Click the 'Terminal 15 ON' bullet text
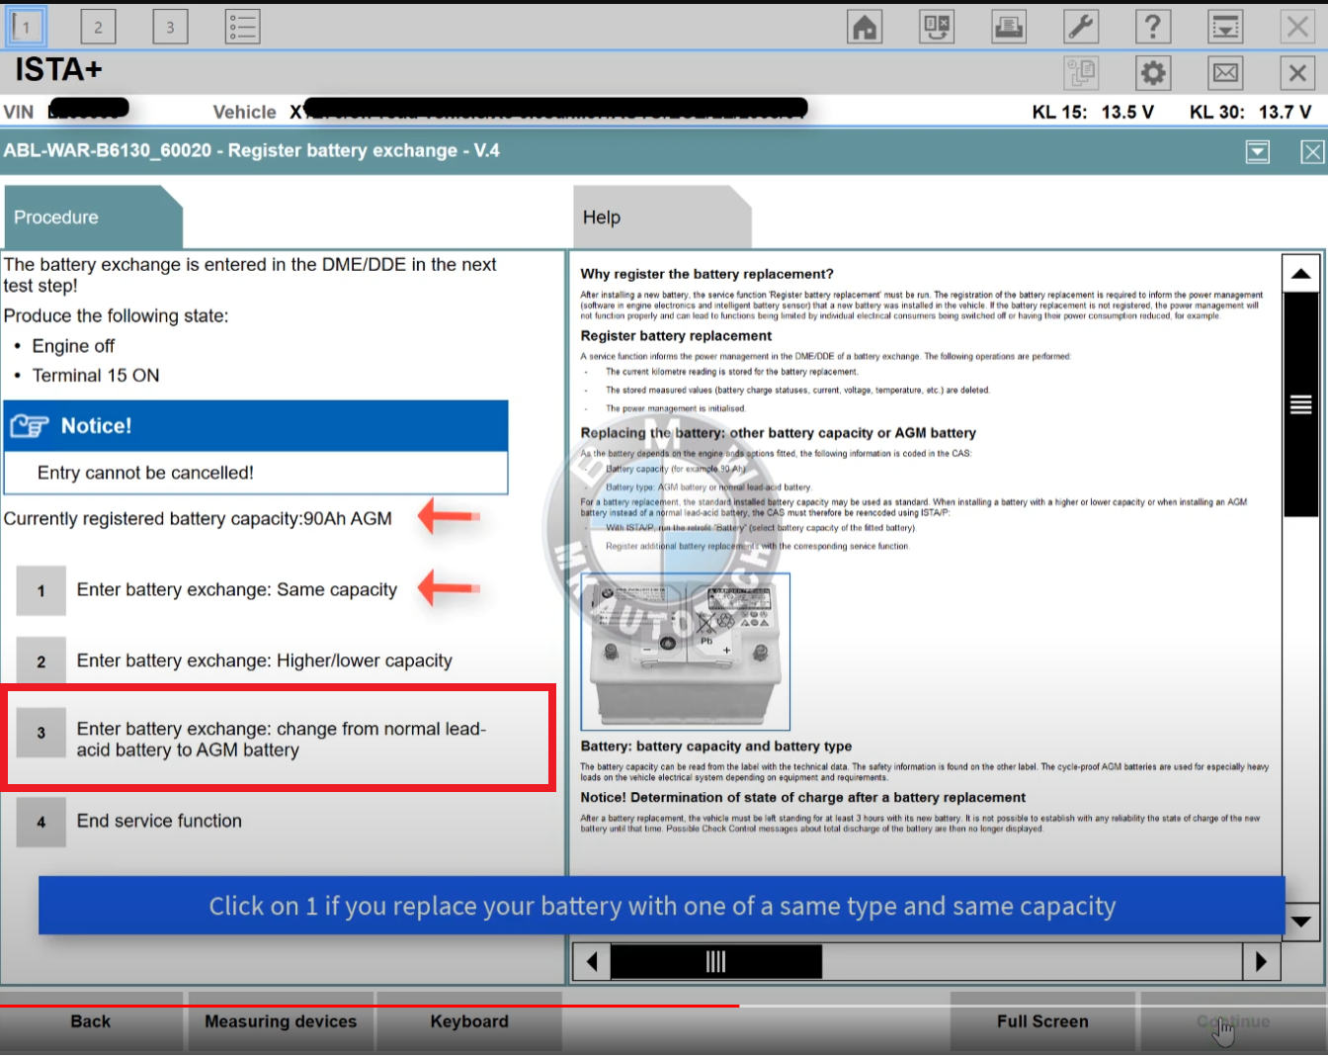Image resolution: width=1328 pixels, height=1056 pixels. pyautogui.click(x=96, y=376)
